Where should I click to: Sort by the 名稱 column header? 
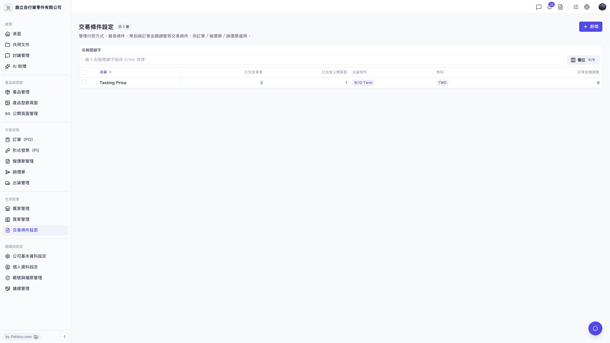(x=105, y=72)
